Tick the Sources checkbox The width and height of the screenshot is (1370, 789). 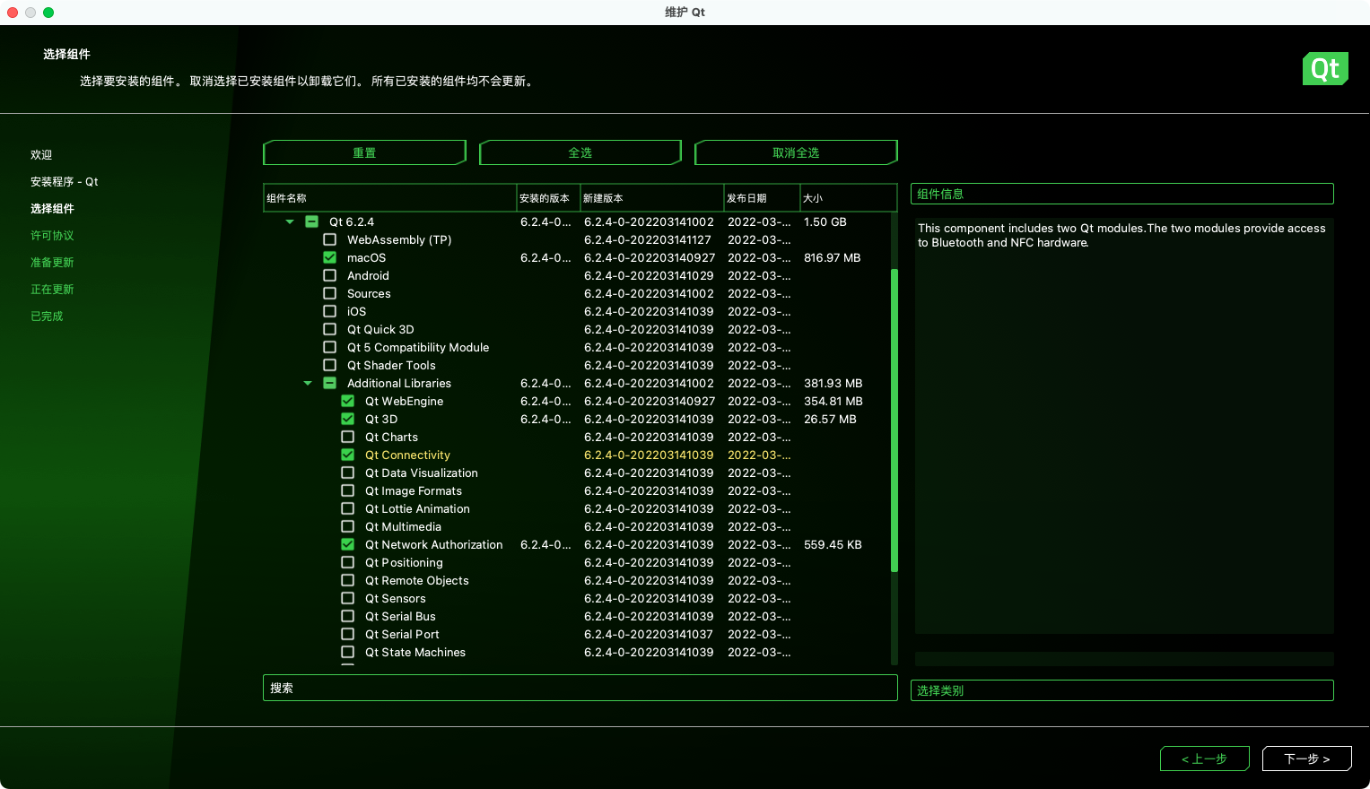coord(329,293)
